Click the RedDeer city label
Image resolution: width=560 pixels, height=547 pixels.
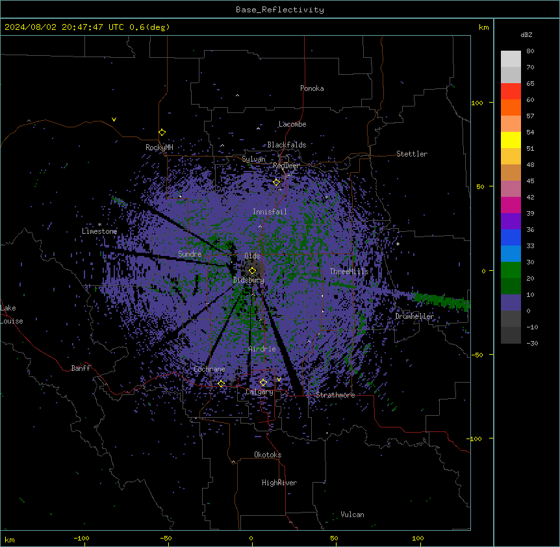[x=286, y=166]
